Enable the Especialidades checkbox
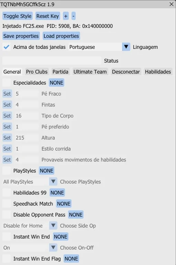 (x=7, y=83)
